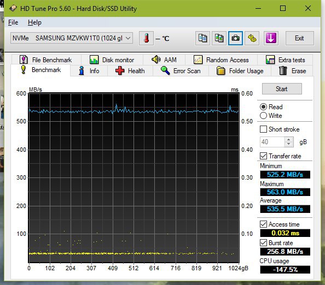The image size is (325, 285).
Task: Increase short stroke value with up arrow
Action: tap(289, 140)
